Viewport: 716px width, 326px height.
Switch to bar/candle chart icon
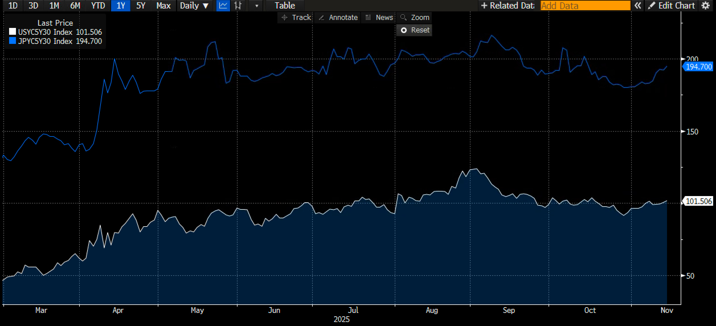pos(238,6)
